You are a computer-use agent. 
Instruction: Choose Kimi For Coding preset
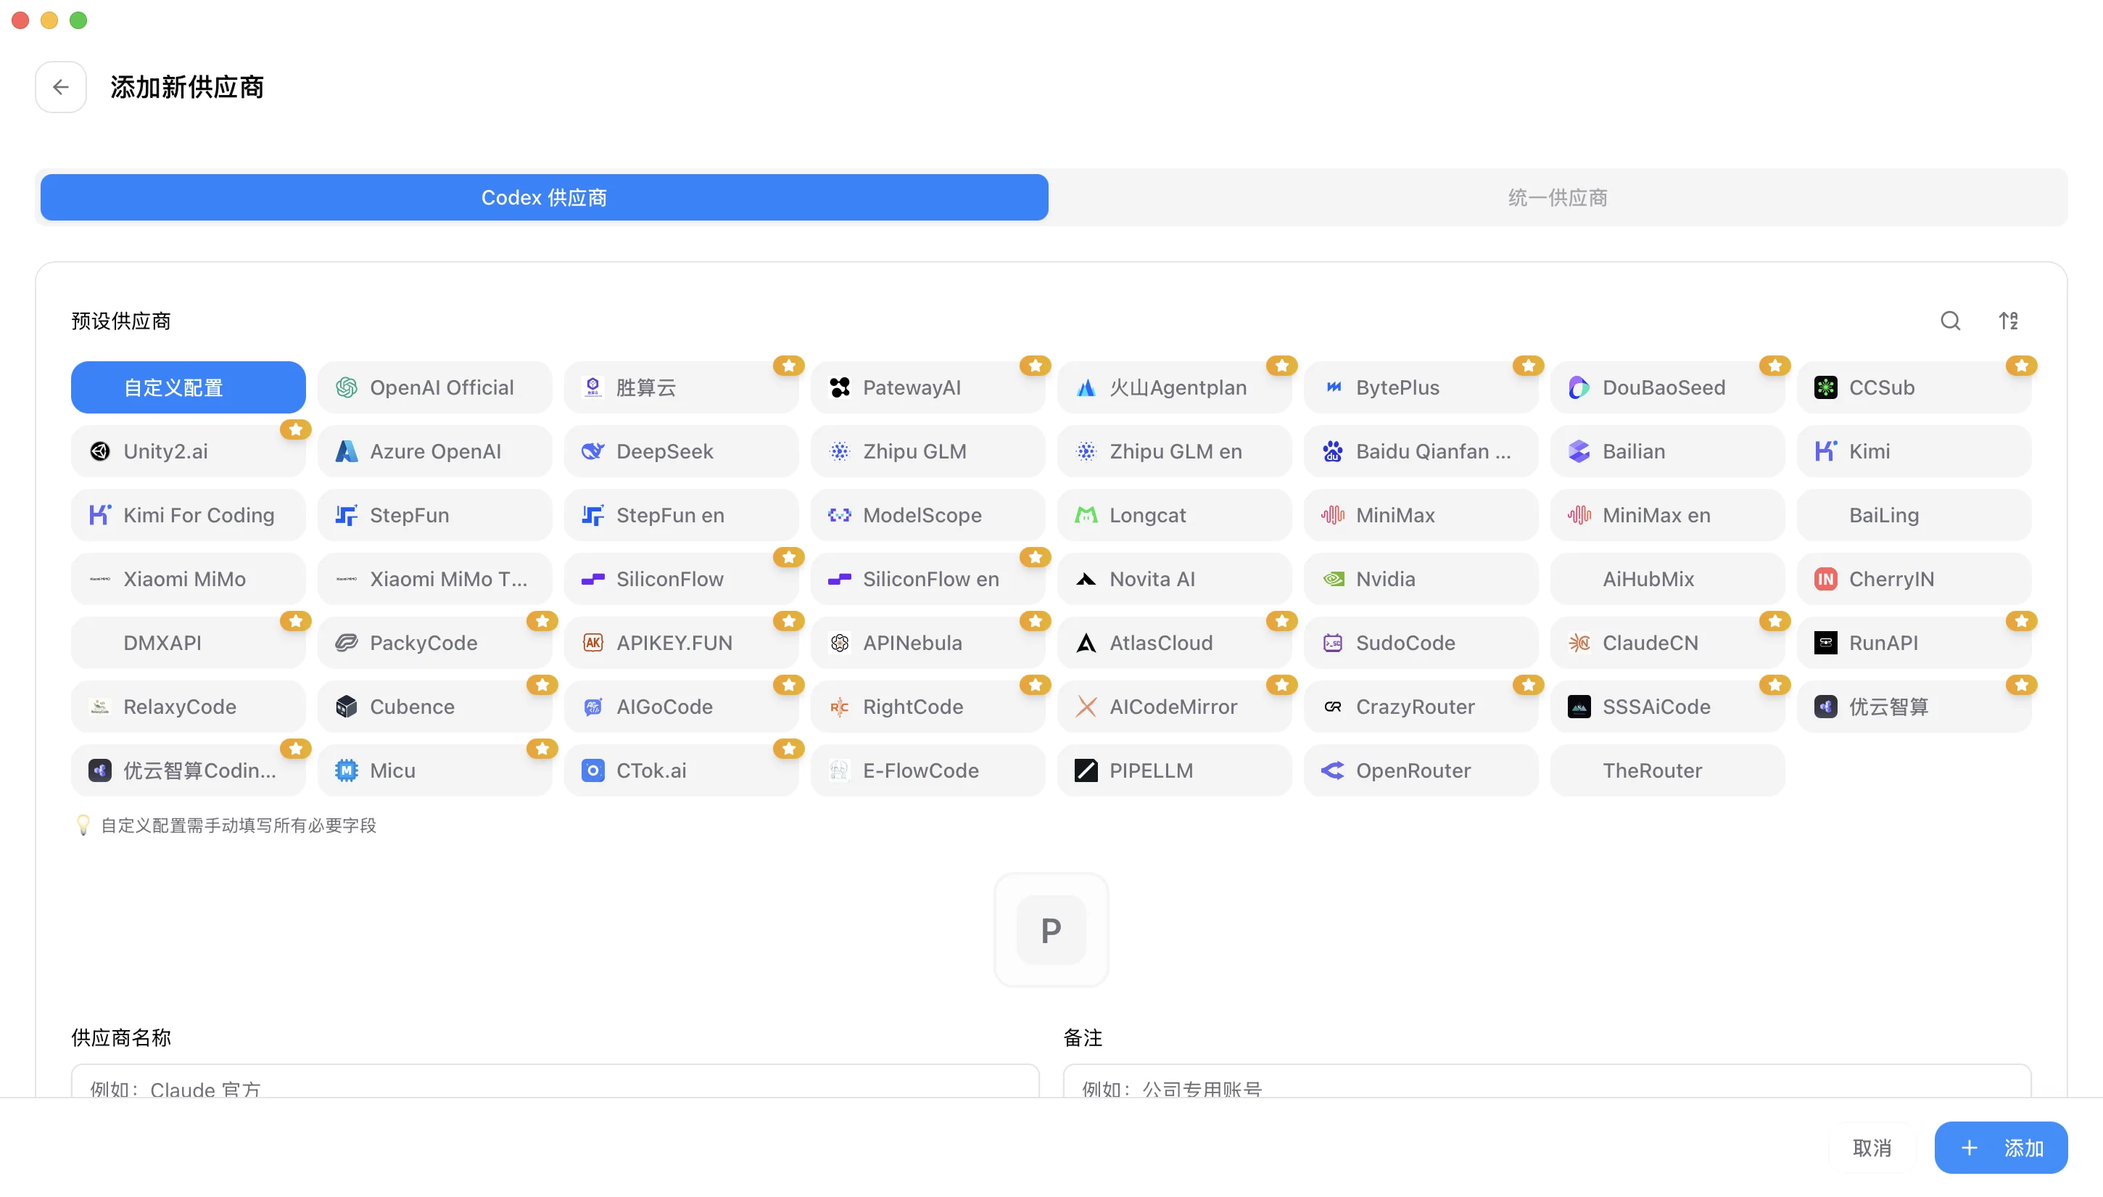pos(189,516)
